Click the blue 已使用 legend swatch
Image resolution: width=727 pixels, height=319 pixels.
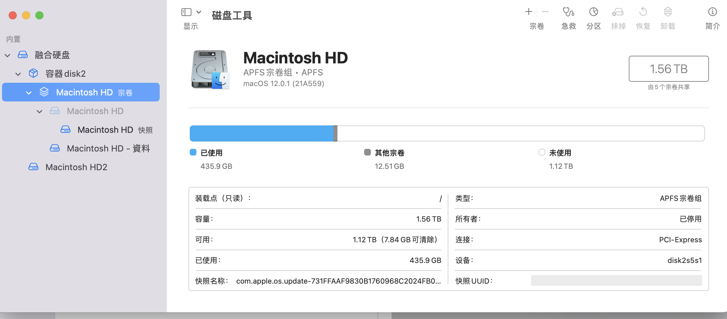click(193, 152)
